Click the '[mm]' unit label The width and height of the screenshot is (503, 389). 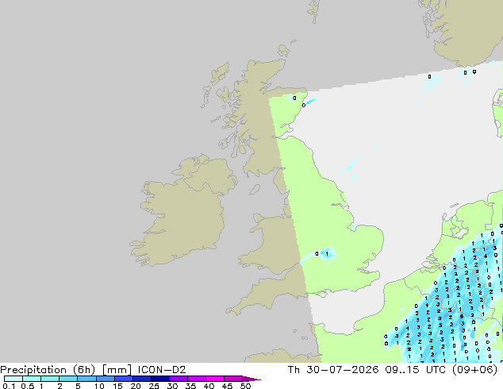pyautogui.click(x=117, y=370)
